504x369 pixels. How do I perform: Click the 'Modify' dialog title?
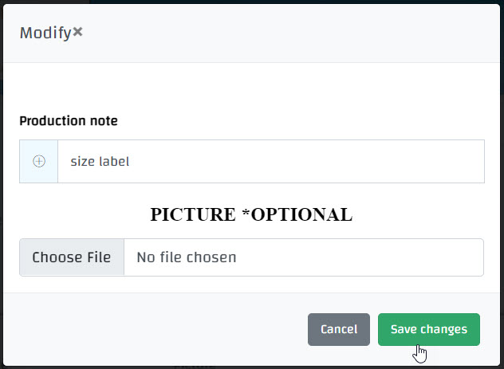pos(45,33)
